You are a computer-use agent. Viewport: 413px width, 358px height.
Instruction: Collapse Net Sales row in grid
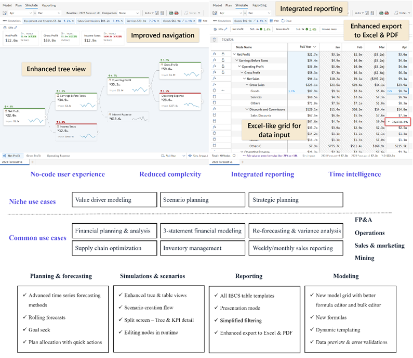coord(245,79)
